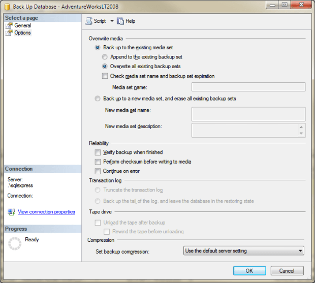Click the Help book icon
This screenshot has width=315, height=283.
[x=120, y=21]
